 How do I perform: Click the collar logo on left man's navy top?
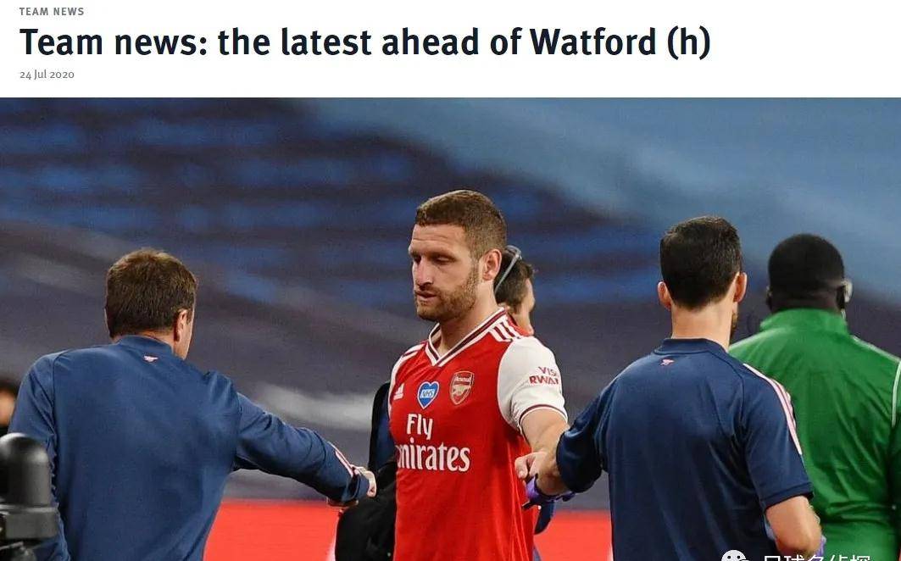pos(151,358)
